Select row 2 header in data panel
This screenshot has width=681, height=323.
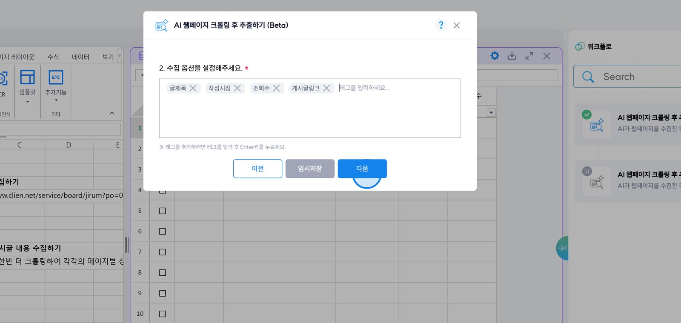[x=140, y=149]
